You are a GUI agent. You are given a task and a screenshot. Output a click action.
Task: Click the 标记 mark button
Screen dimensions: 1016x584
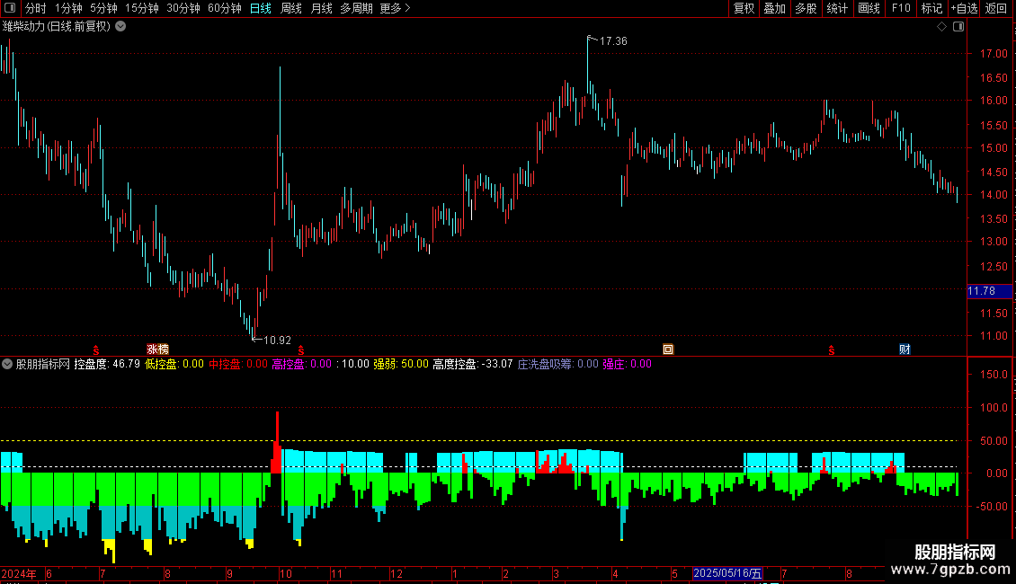point(931,8)
